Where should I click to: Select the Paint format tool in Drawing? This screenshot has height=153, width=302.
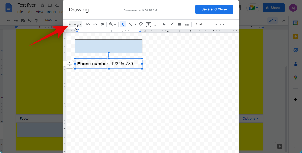click(102, 24)
